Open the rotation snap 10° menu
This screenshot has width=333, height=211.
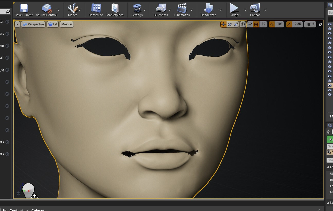pos(280,24)
